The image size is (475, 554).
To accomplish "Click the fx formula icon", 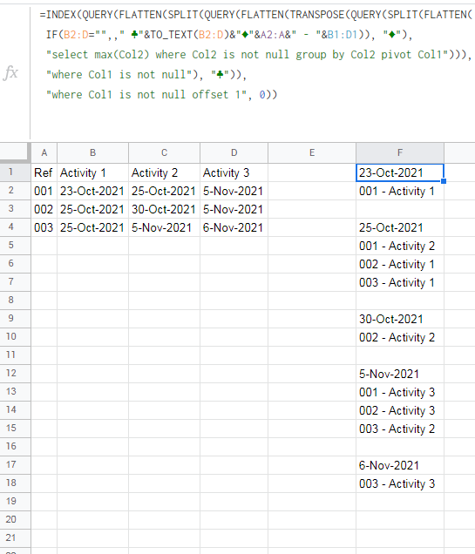I will [10, 73].
